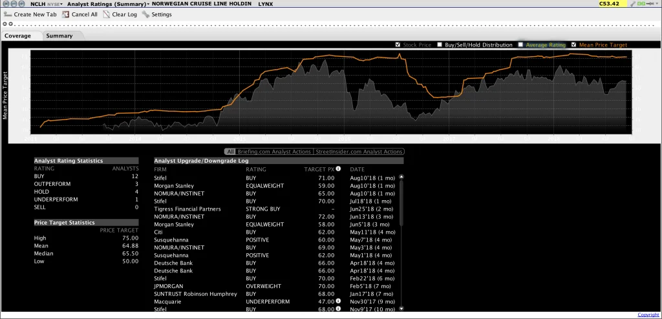This screenshot has width=662, height=319.
Task: Select the JPMORGAN log row
Action: click(x=275, y=286)
